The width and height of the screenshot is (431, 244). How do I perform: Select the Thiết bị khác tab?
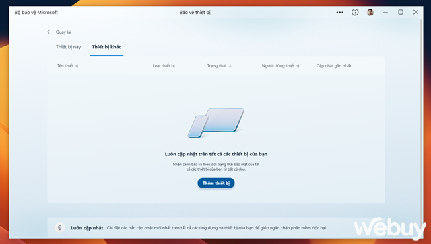106,47
